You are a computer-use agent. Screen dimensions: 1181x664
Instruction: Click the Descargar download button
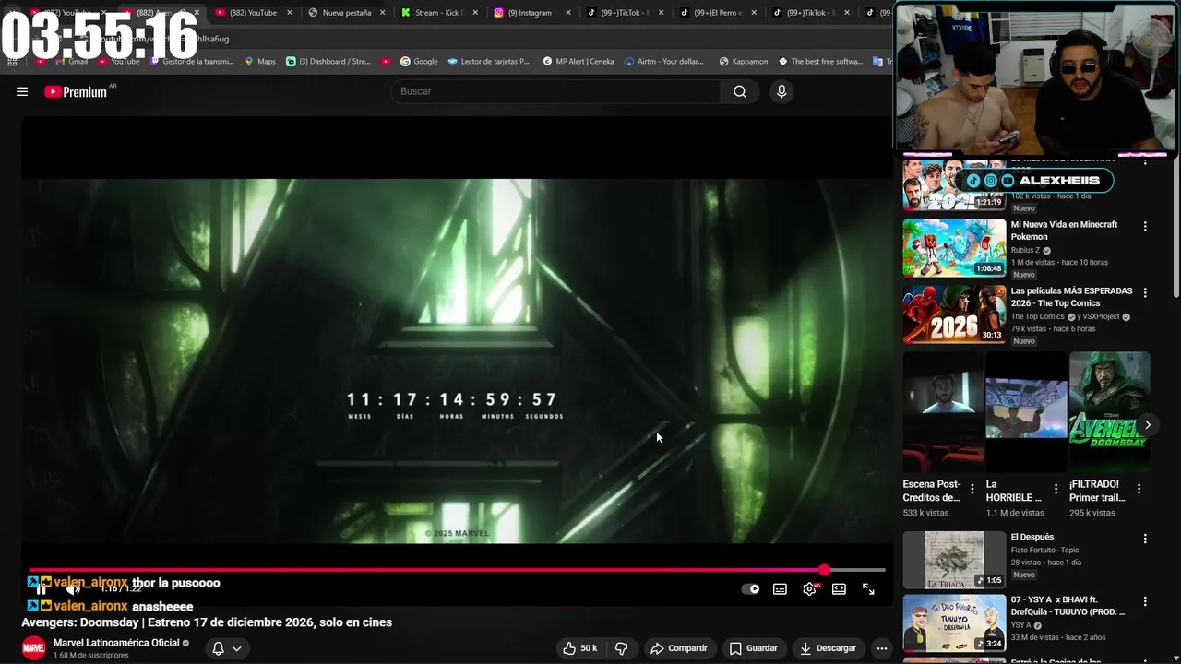828,648
